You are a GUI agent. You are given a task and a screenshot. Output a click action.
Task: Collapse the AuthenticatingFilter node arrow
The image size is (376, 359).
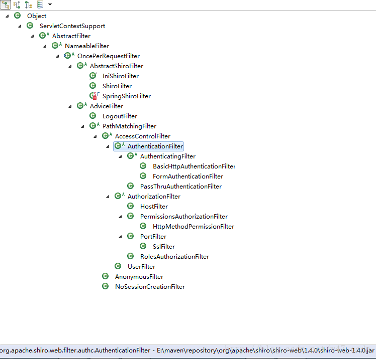(120, 156)
